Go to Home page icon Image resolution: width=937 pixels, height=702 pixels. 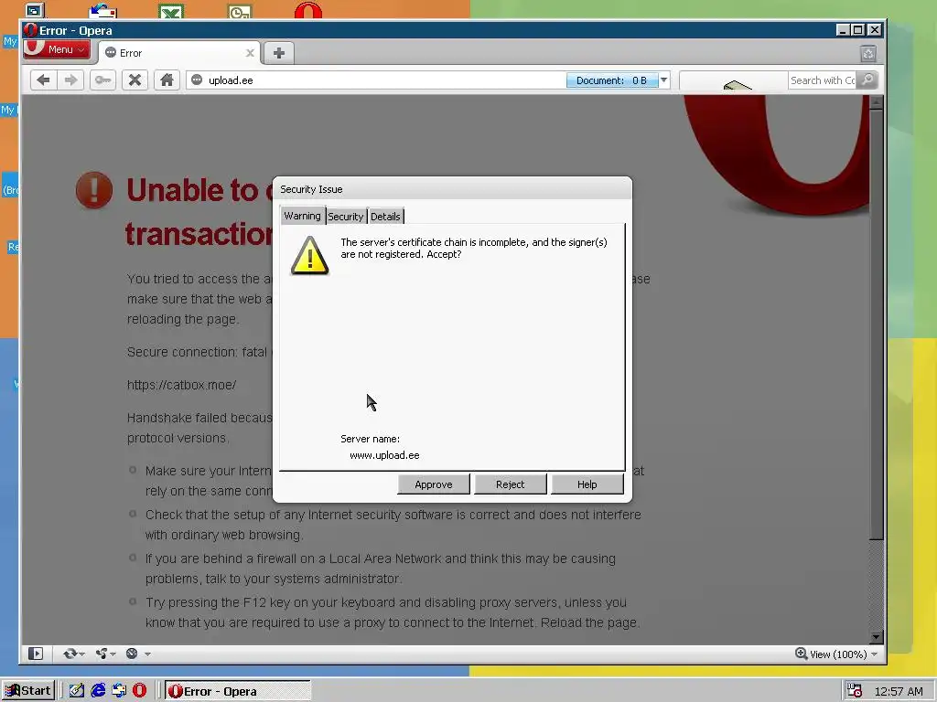pos(167,80)
